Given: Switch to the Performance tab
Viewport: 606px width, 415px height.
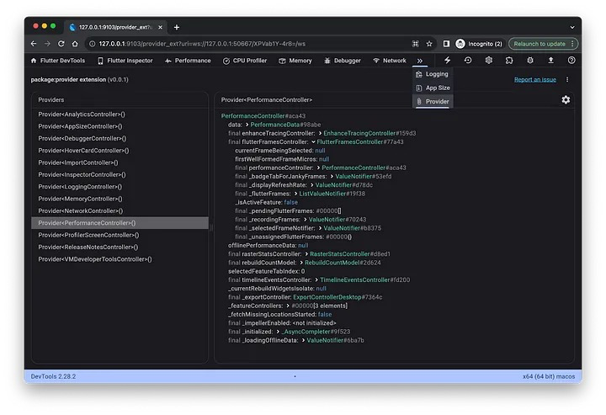Looking at the screenshot, I should pos(188,61).
